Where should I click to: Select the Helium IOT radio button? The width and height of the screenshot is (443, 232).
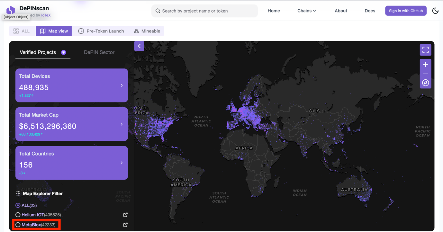coord(18,215)
